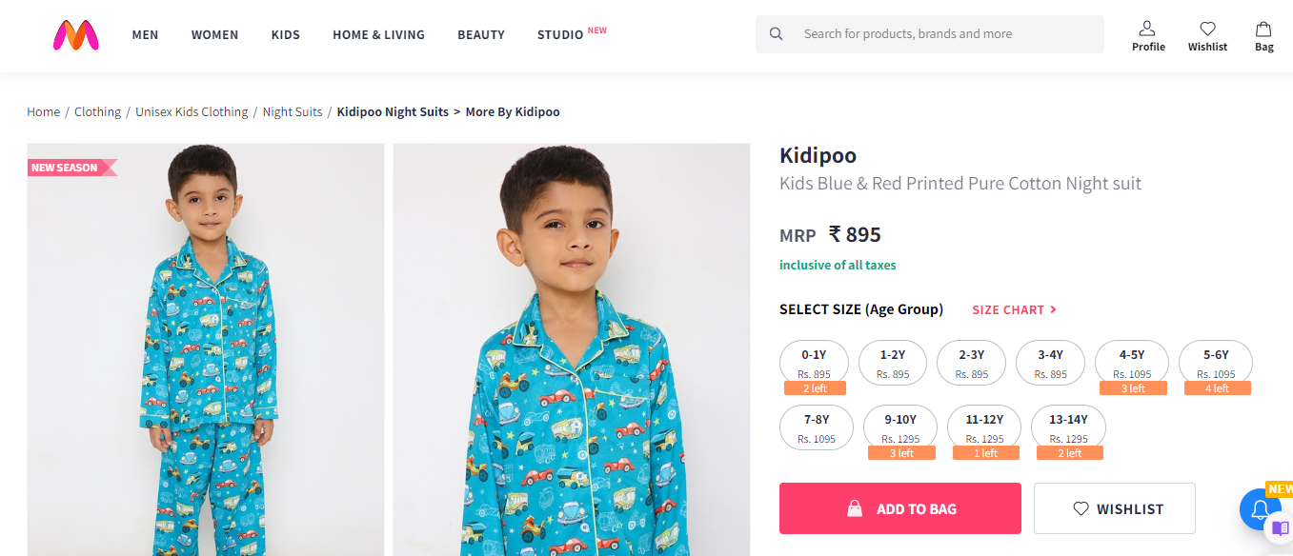
Task: Go to Night Suits breadcrumb link
Action: point(293,111)
